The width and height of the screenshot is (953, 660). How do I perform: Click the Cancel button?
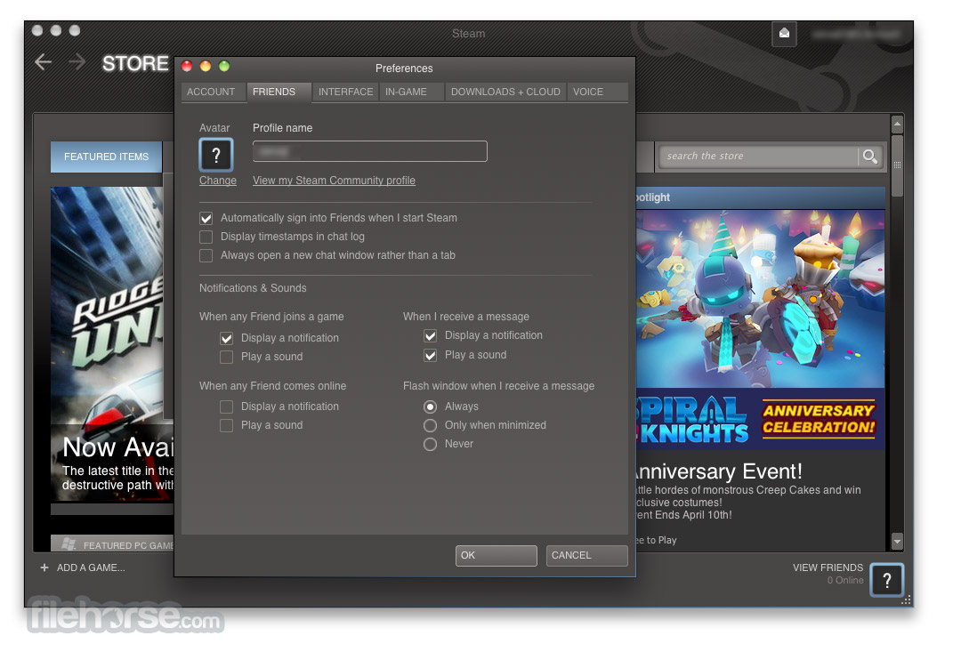[x=586, y=555]
